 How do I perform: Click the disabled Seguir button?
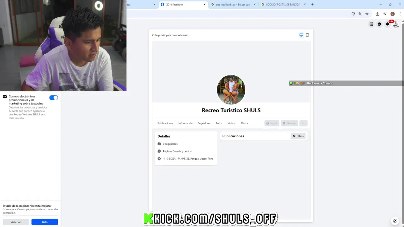pos(272,123)
